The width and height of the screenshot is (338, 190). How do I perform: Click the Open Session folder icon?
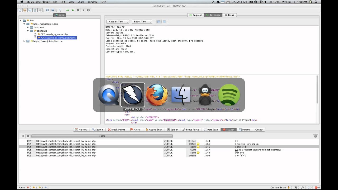pos(25,10)
